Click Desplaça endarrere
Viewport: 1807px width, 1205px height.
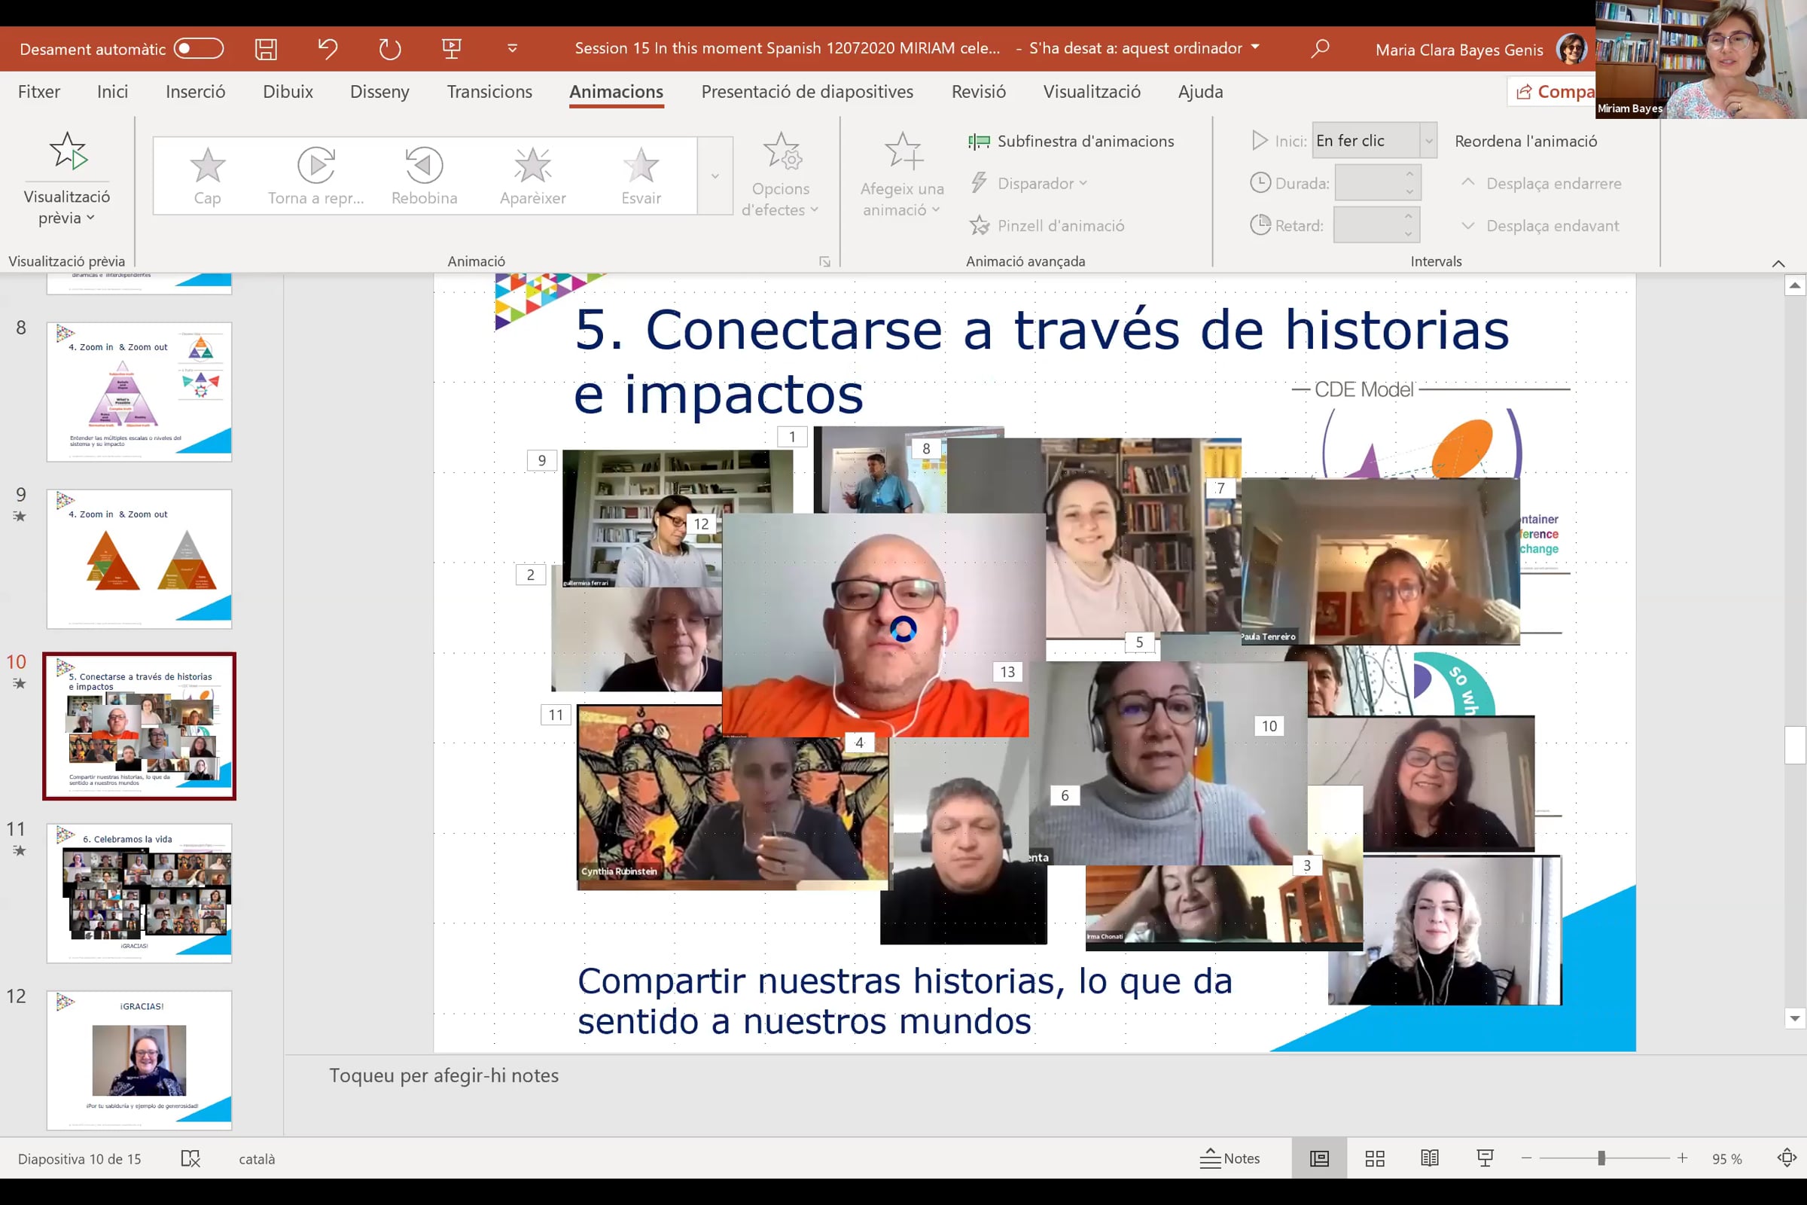(x=1540, y=184)
